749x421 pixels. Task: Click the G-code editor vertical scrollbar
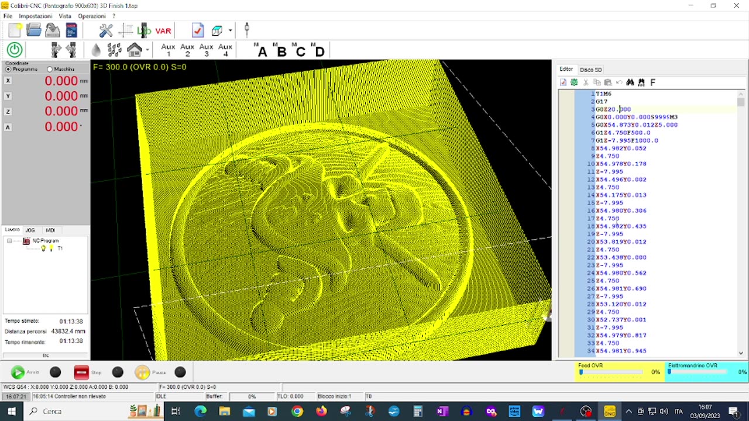[x=741, y=223]
